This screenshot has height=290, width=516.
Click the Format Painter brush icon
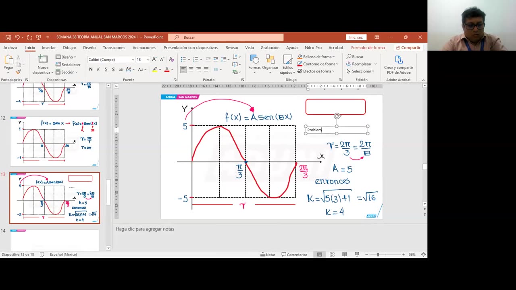click(18, 72)
